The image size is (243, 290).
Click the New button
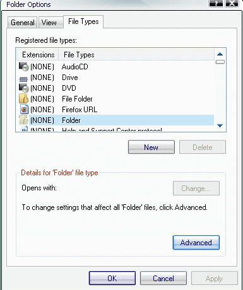click(x=151, y=147)
